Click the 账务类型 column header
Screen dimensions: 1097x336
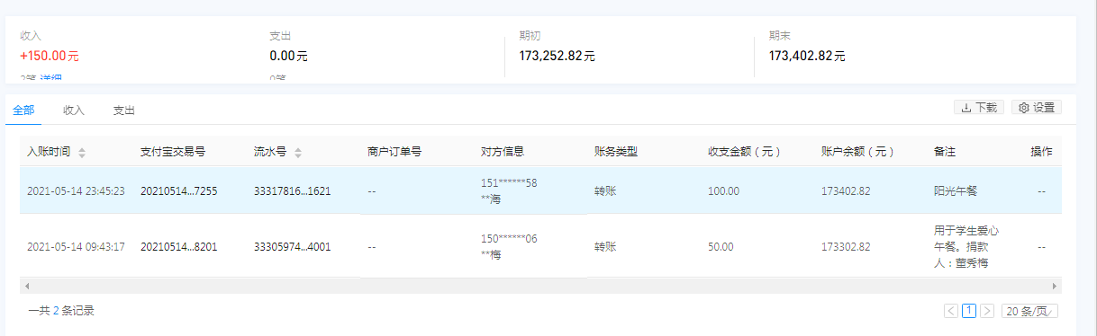[616, 152]
